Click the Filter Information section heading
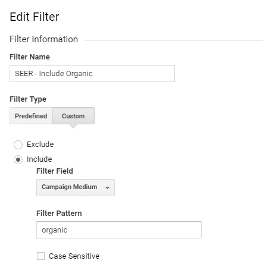The image size is (263, 270). [x=43, y=39]
